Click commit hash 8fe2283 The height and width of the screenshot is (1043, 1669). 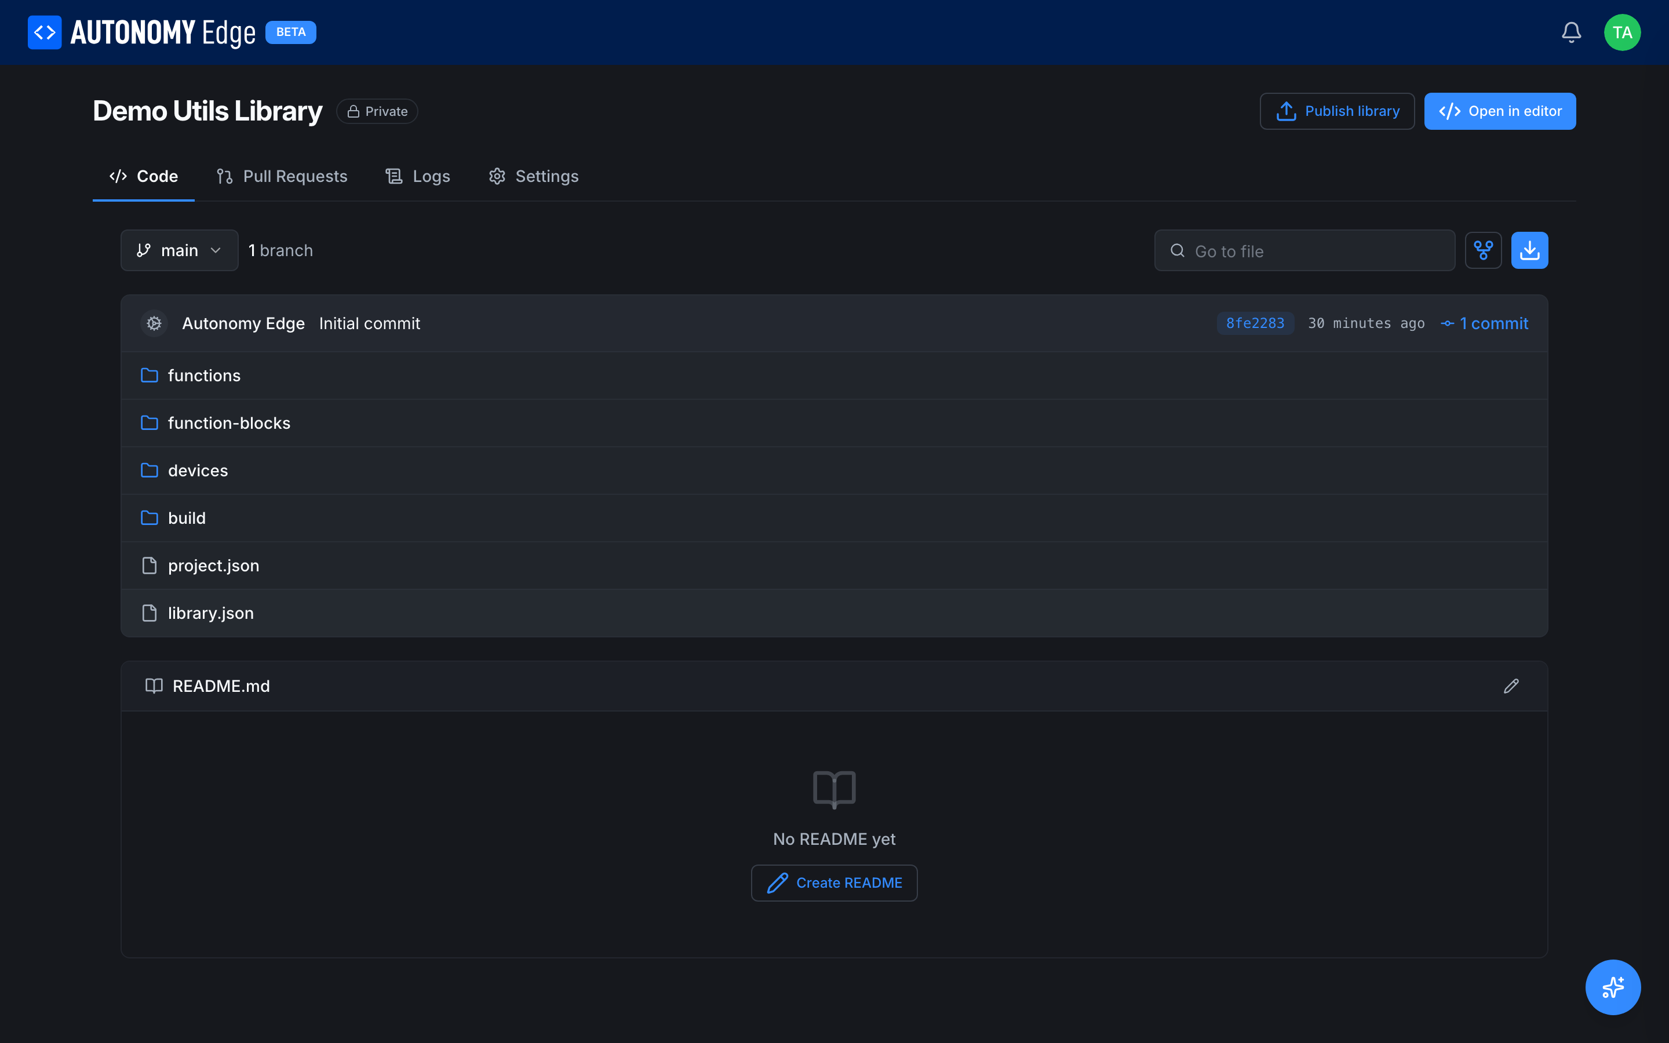click(1255, 323)
